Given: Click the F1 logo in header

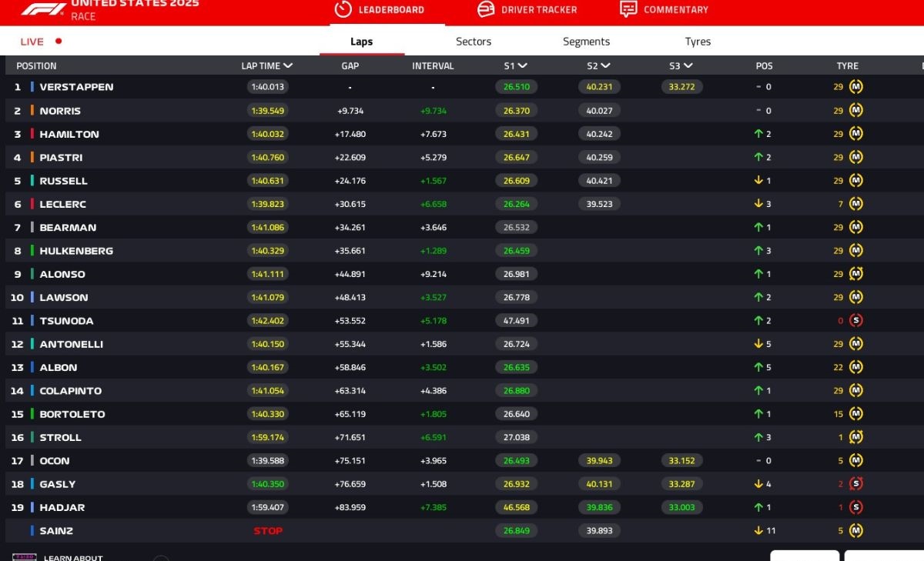Looking at the screenshot, I should tap(42, 9).
